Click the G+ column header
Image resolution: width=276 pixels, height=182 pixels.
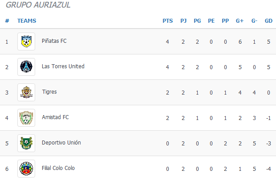tap(240, 21)
